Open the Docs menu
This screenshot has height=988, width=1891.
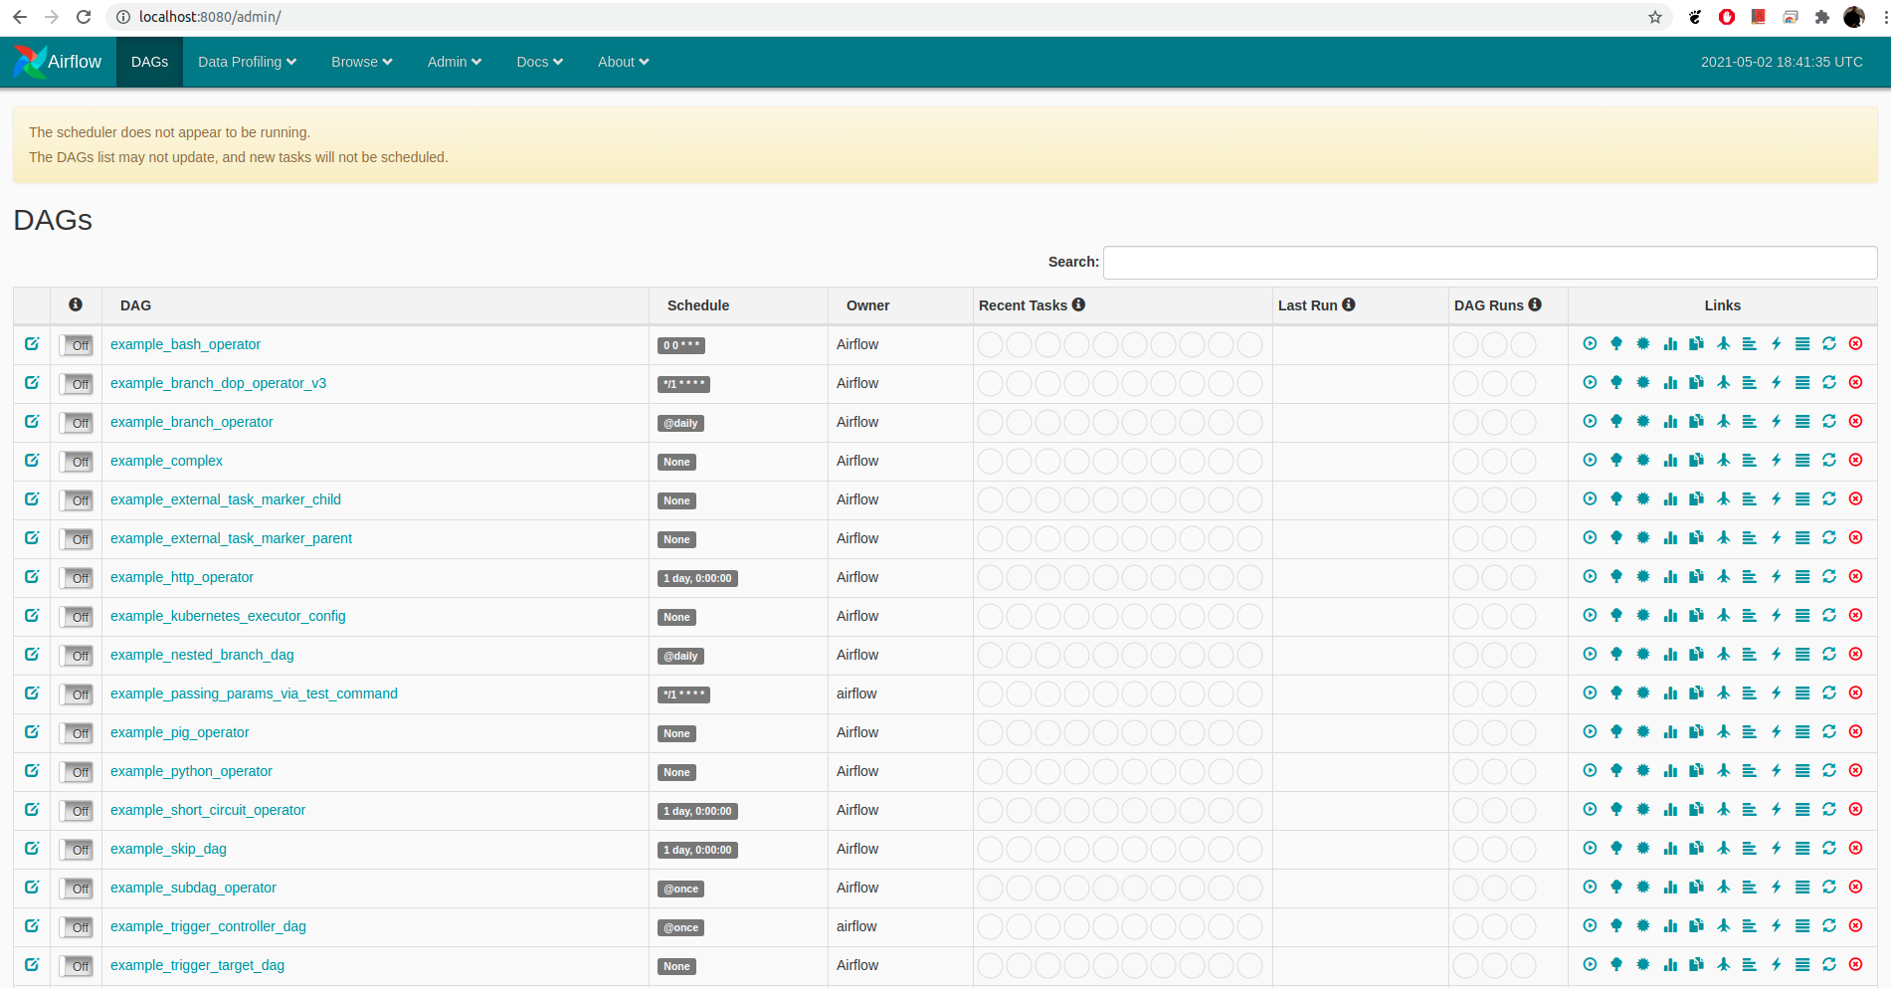click(539, 62)
